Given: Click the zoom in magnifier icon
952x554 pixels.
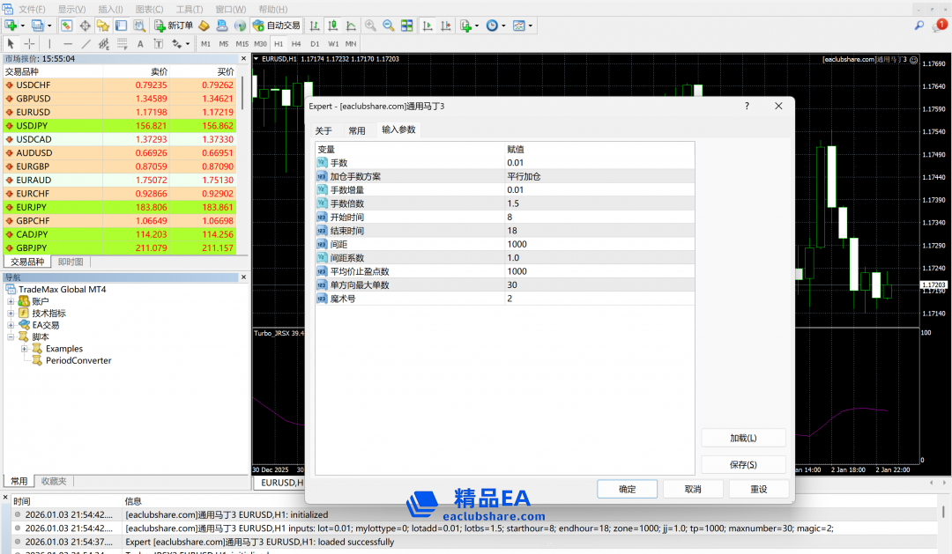Looking at the screenshot, I should coord(370,26).
